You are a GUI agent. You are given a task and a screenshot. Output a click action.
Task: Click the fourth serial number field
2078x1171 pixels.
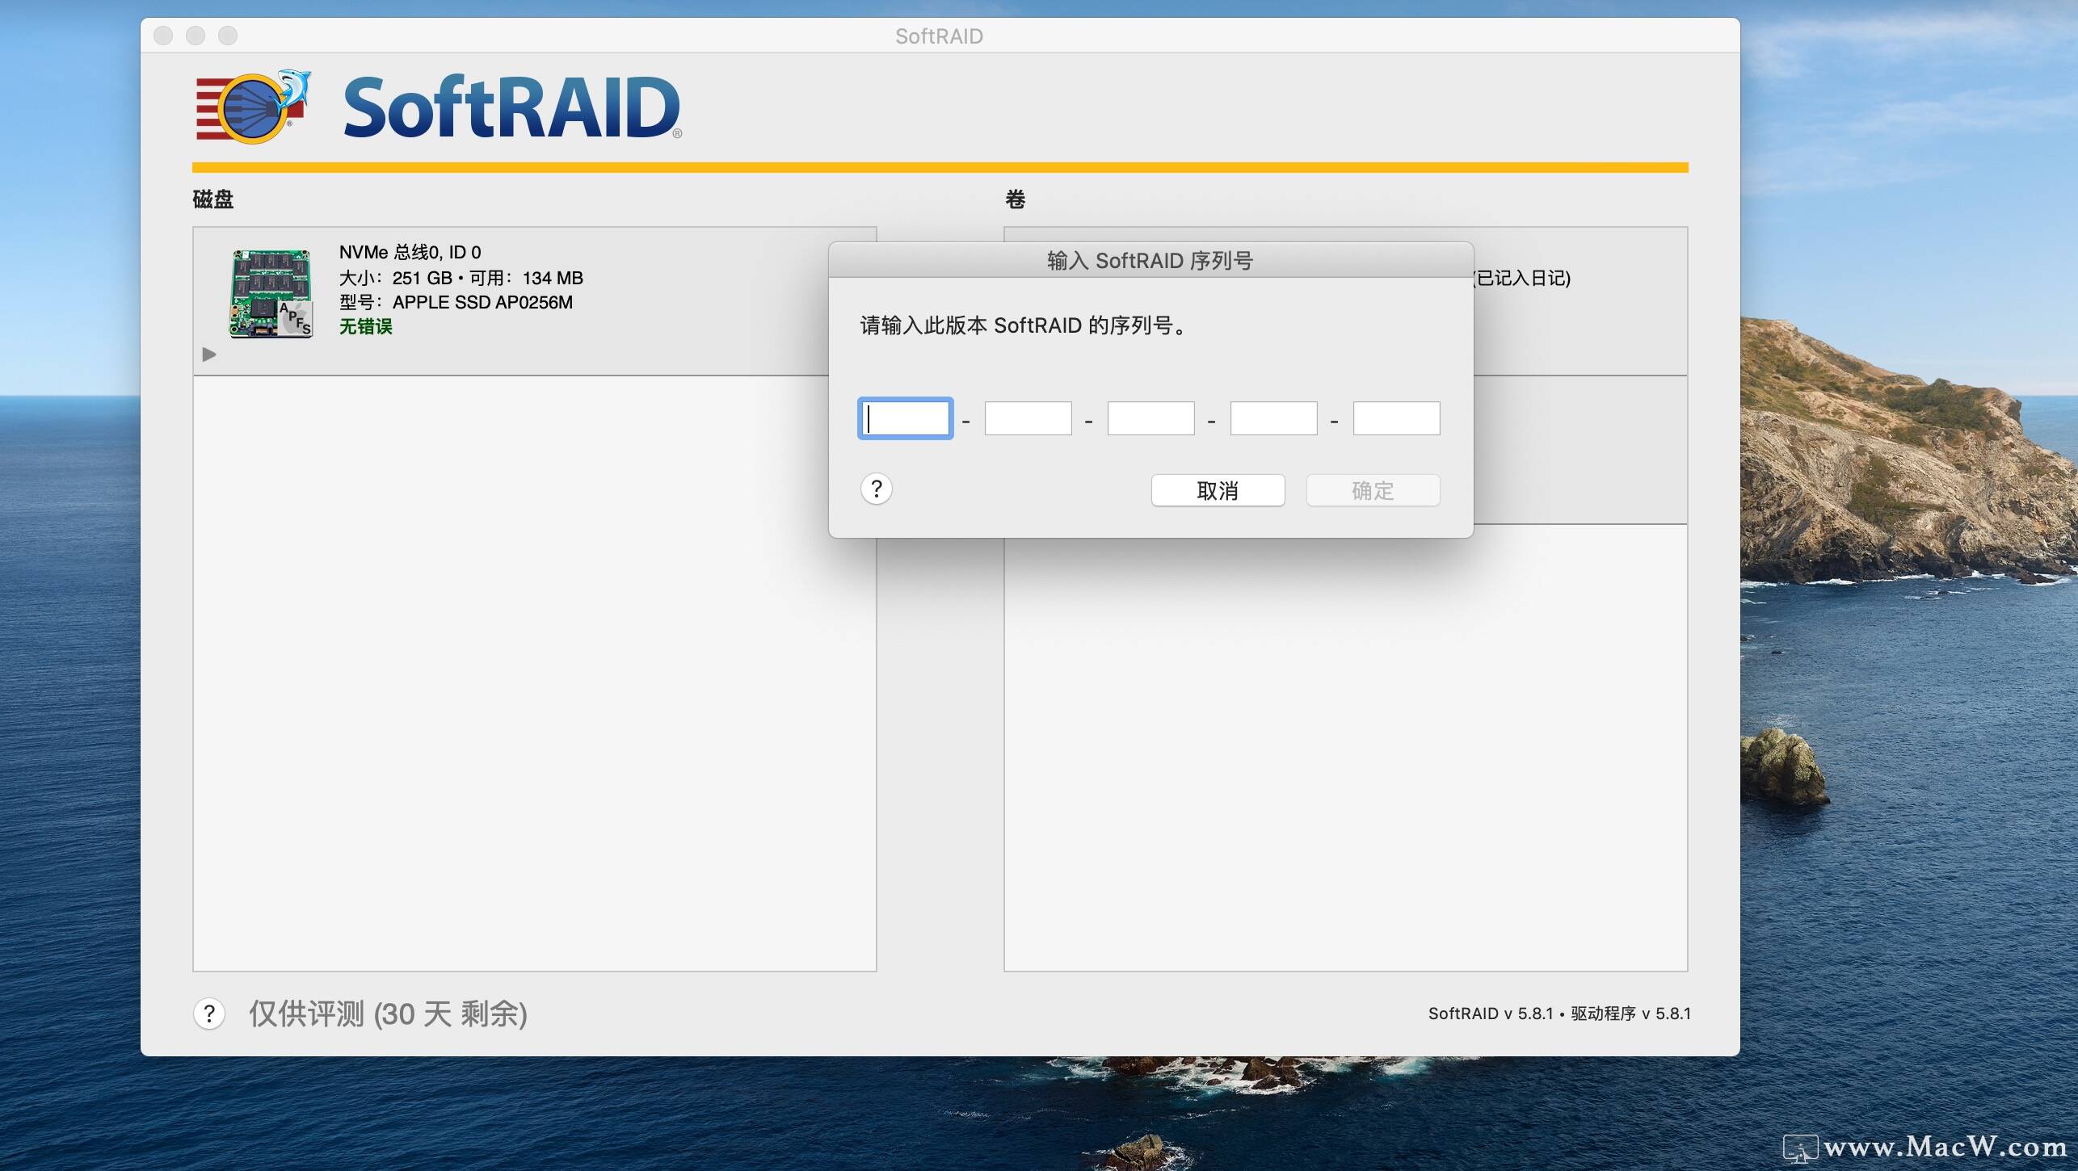pyautogui.click(x=1273, y=418)
